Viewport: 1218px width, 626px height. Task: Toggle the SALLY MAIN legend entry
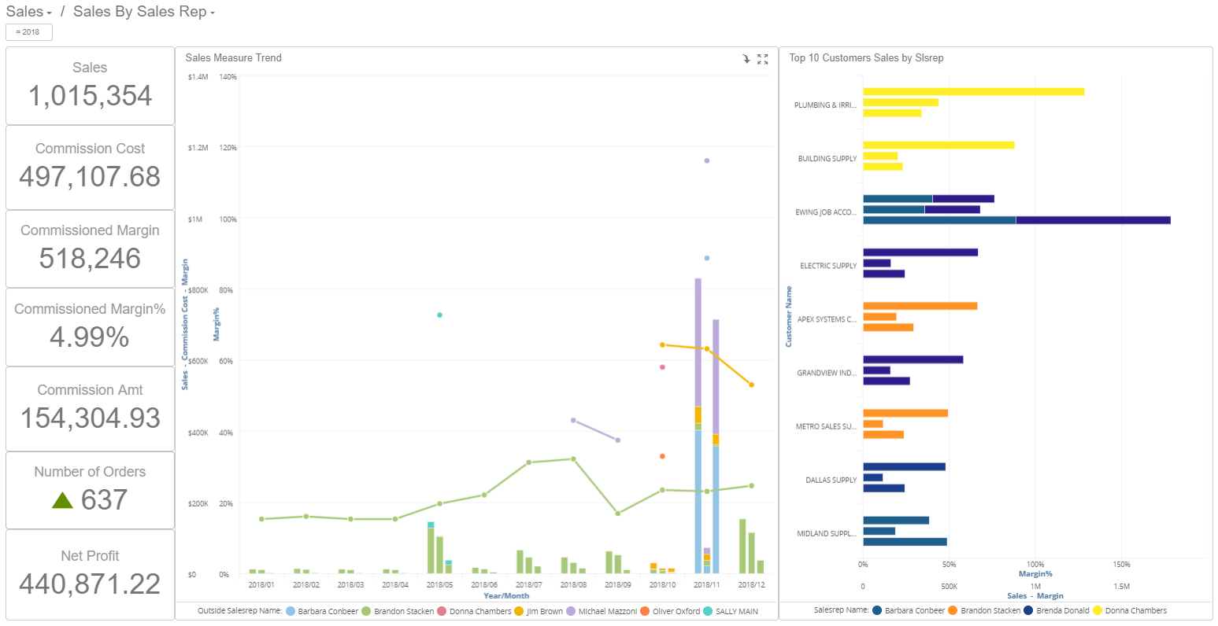pos(736,611)
